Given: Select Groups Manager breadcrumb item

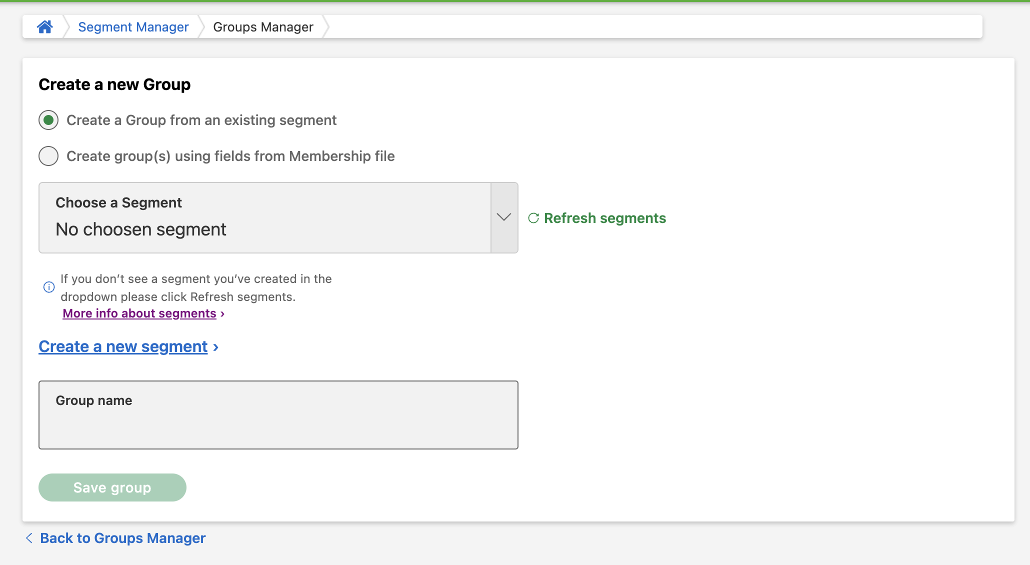Looking at the screenshot, I should [x=263, y=27].
